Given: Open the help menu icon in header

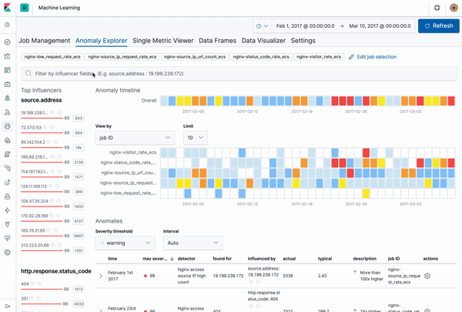Looking at the screenshot, I should [437, 8].
